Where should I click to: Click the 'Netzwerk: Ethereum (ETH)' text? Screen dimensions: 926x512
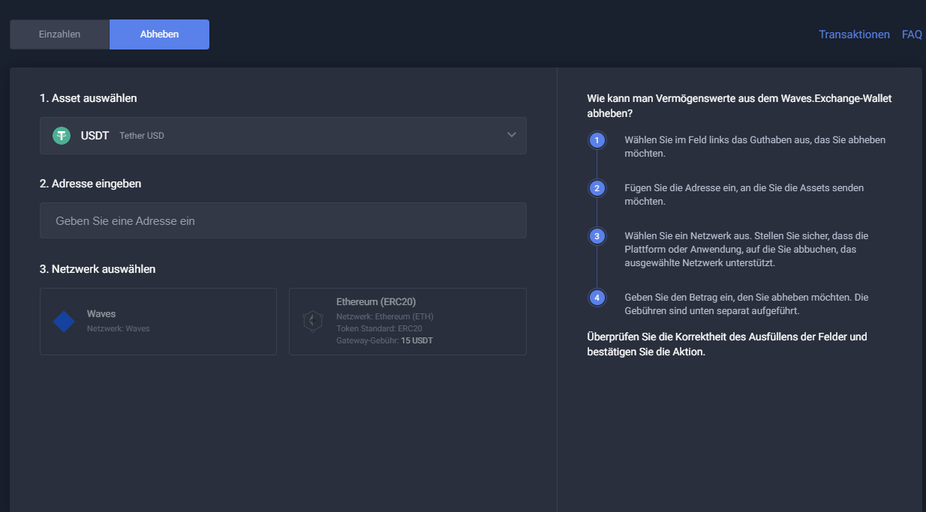tap(385, 316)
